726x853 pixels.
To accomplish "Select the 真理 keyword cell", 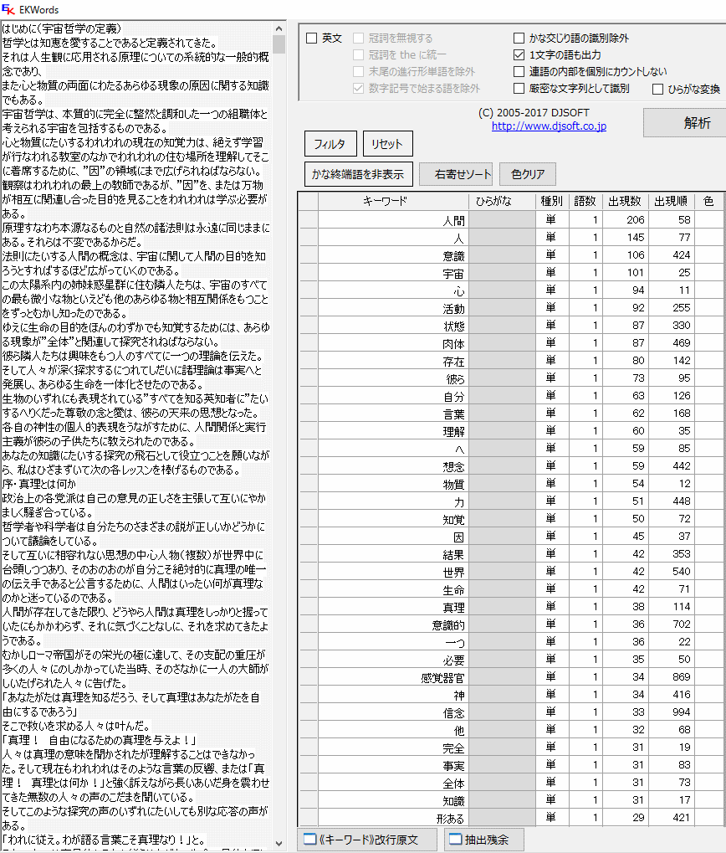I will click(x=393, y=607).
